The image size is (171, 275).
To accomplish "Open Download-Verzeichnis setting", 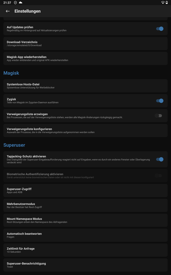I will click(x=85, y=44).
